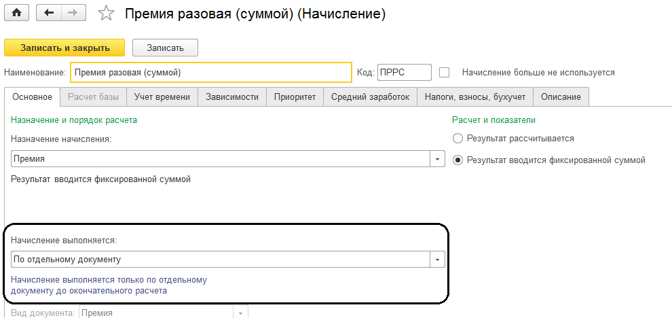Image resolution: width=672 pixels, height=318 pixels.
Task: Switch to the 'Средний заработок' tab
Action: pyautogui.click(x=370, y=97)
